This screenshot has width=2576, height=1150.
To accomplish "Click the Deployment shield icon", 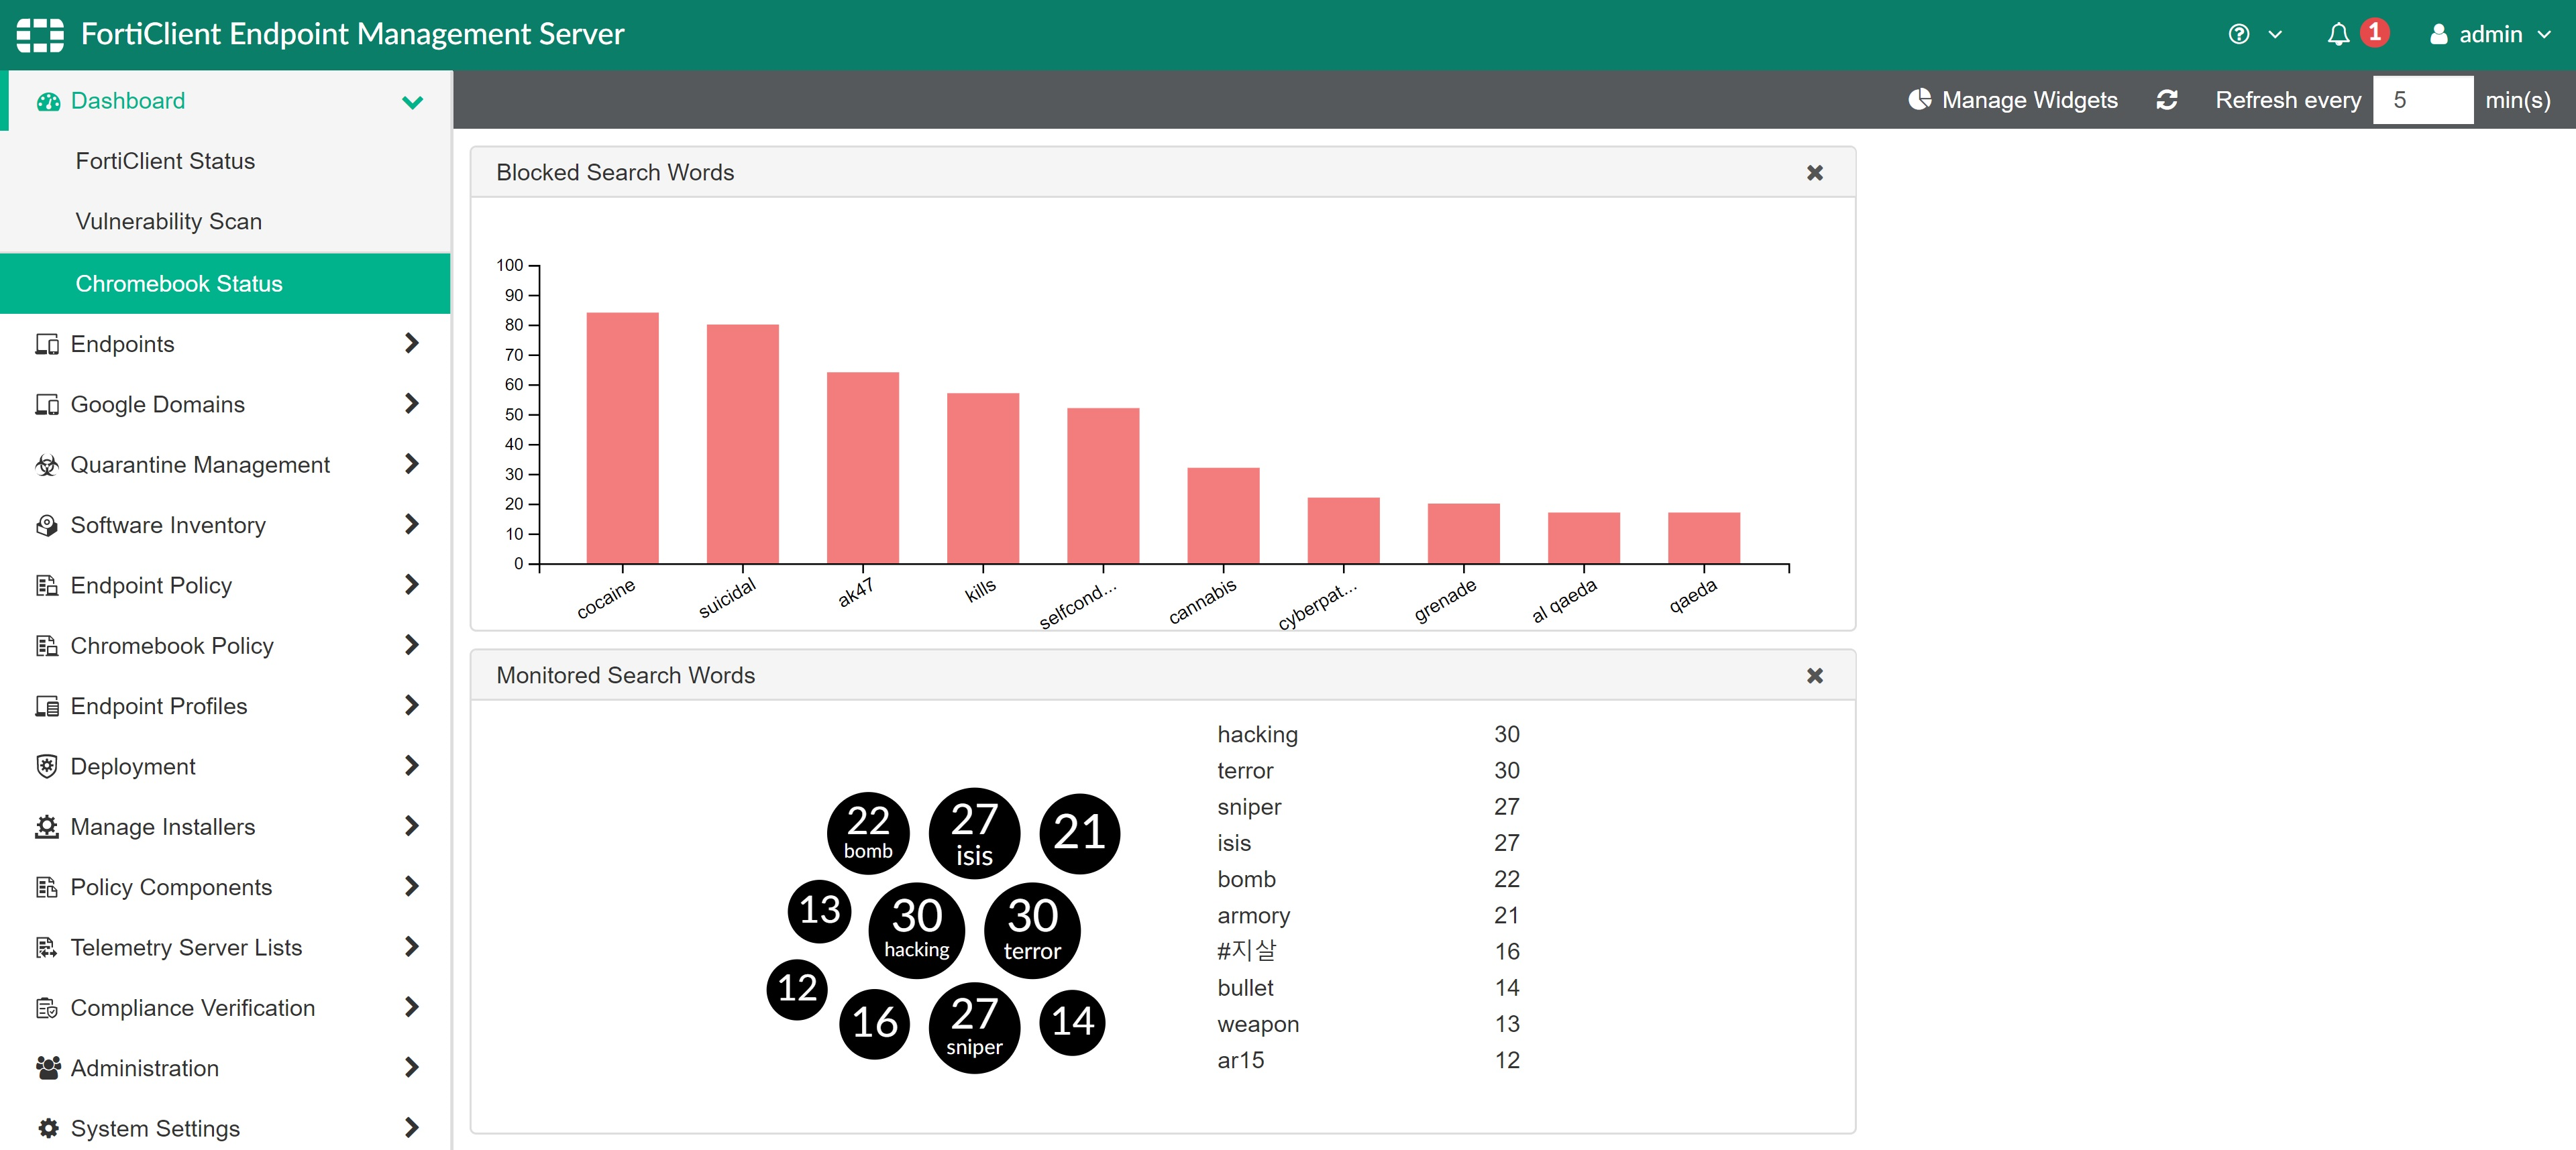I will [x=47, y=767].
